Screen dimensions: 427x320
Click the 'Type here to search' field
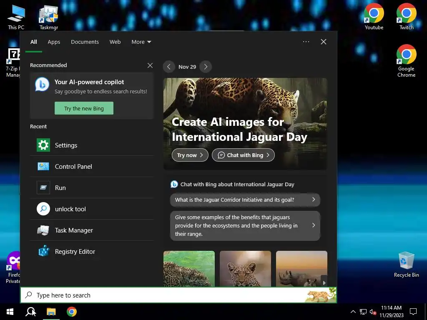pyautogui.click(x=178, y=295)
